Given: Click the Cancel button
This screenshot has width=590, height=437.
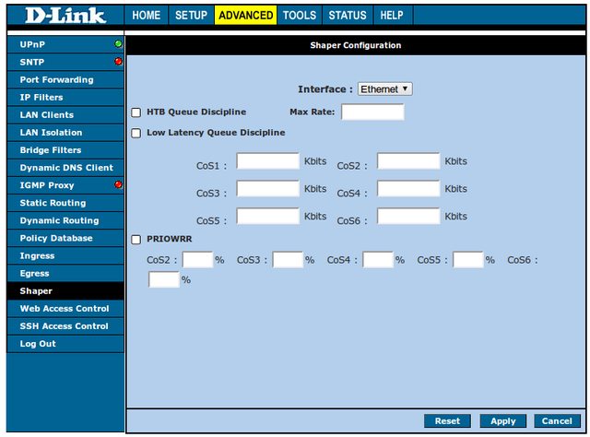Looking at the screenshot, I should pyautogui.click(x=557, y=420).
